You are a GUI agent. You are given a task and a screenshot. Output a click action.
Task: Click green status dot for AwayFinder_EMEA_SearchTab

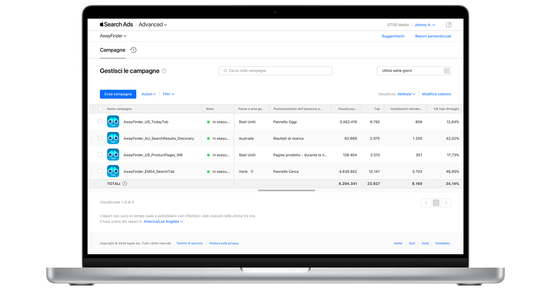(208, 172)
